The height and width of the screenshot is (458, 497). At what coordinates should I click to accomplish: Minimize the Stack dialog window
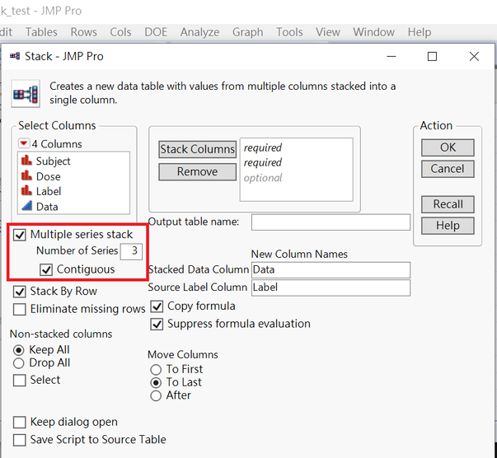[x=392, y=56]
